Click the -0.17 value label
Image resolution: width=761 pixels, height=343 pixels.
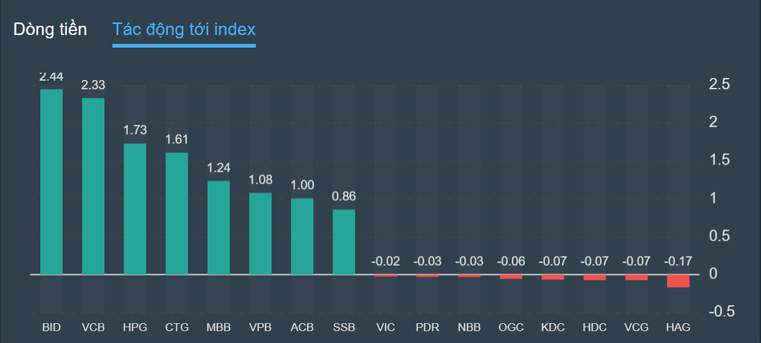point(678,262)
